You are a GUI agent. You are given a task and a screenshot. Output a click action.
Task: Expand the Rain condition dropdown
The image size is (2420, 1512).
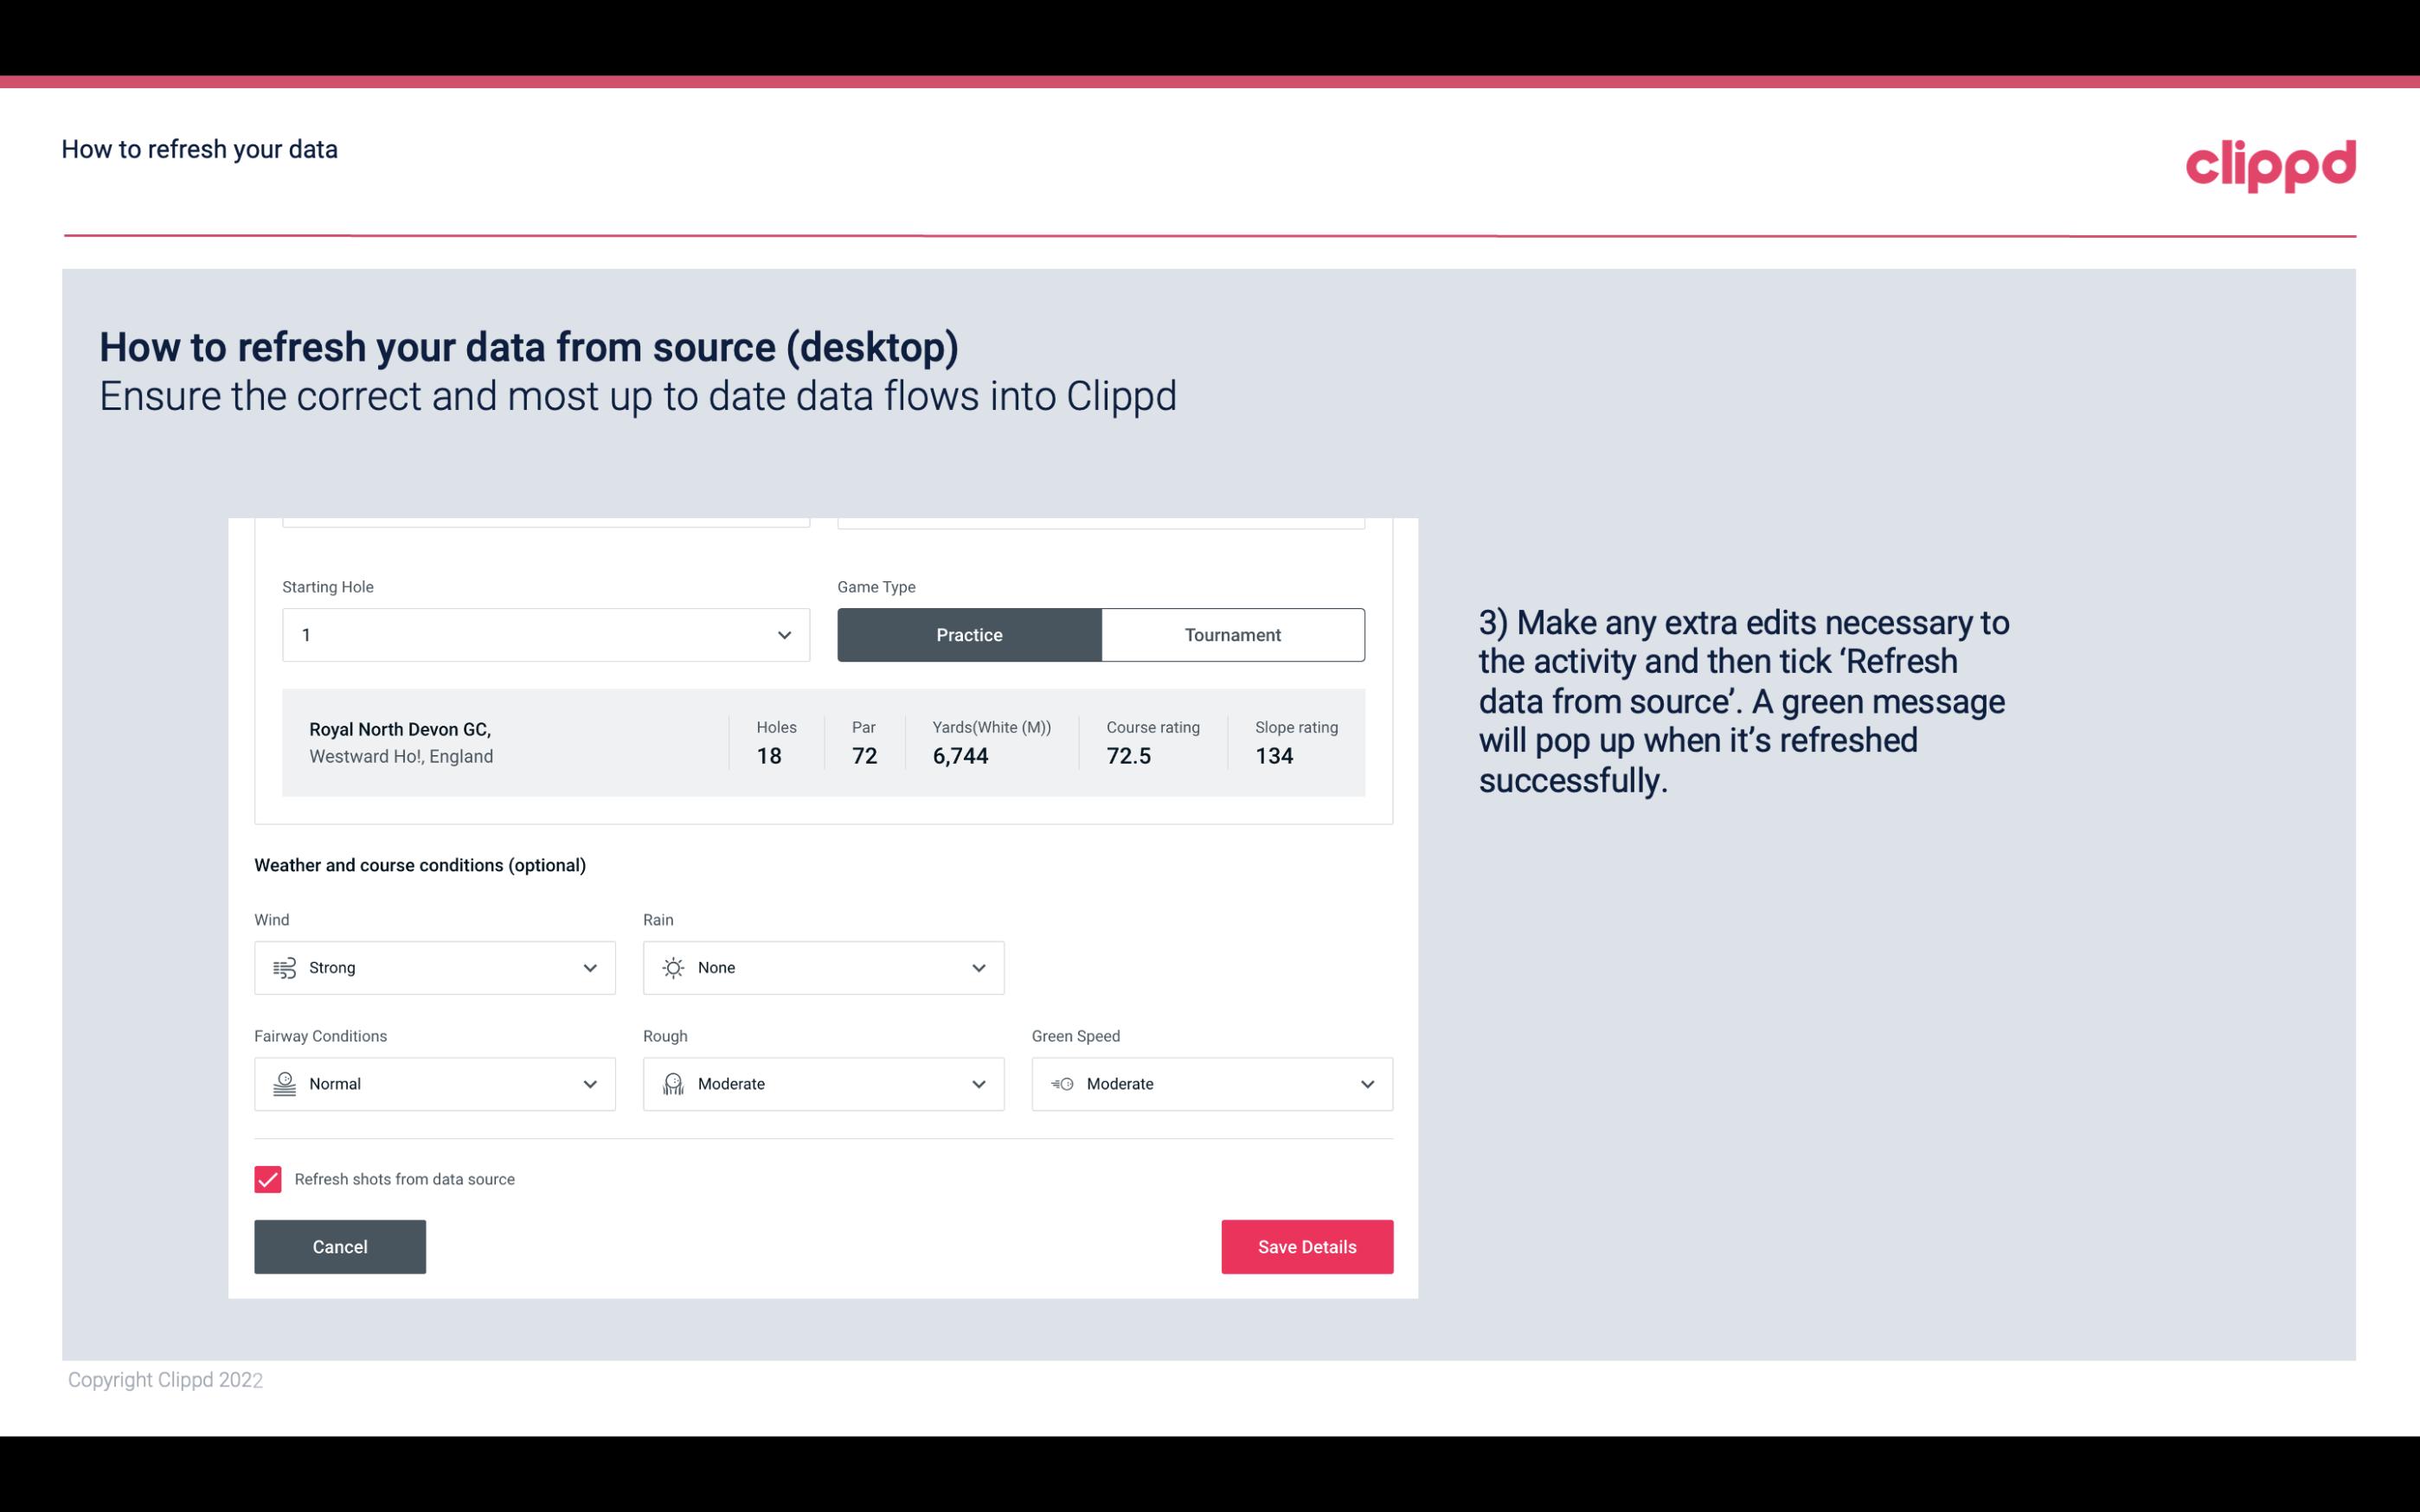pos(978,967)
